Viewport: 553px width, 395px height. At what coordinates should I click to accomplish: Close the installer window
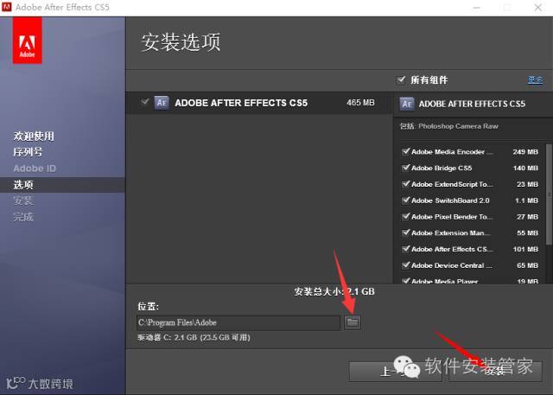pos(538,7)
